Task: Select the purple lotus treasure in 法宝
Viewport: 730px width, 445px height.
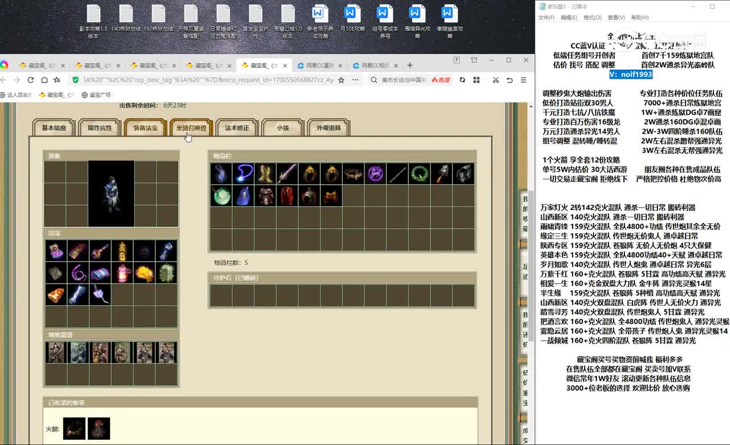Action: tap(56, 251)
